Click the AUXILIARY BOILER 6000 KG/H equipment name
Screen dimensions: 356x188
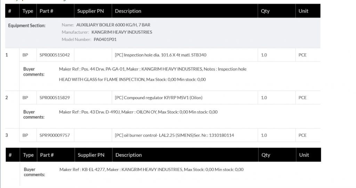(x=113, y=25)
